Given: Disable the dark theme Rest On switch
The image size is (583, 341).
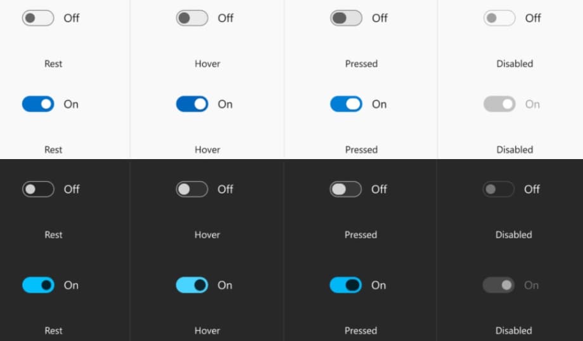Looking at the screenshot, I should pyautogui.click(x=38, y=285).
